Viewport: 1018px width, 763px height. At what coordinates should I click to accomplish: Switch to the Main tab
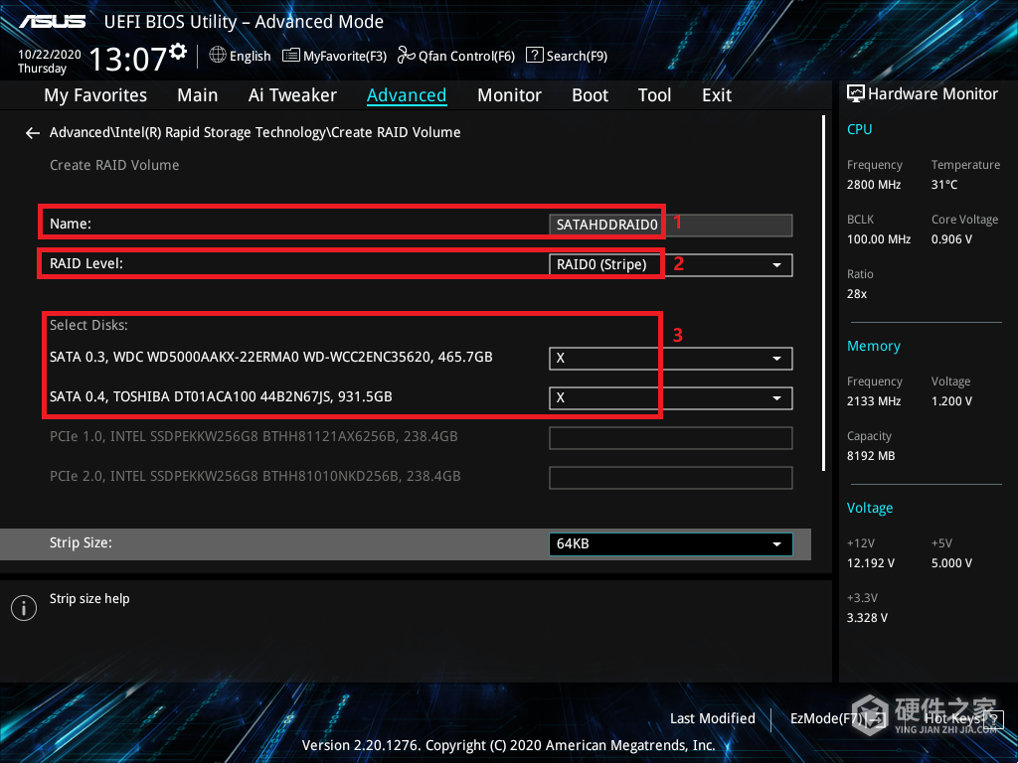point(198,95)
